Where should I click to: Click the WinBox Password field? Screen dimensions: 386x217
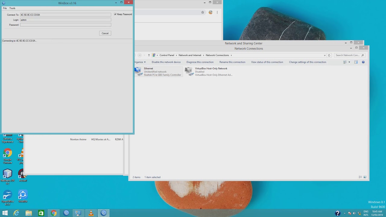[x=66, y=25]
